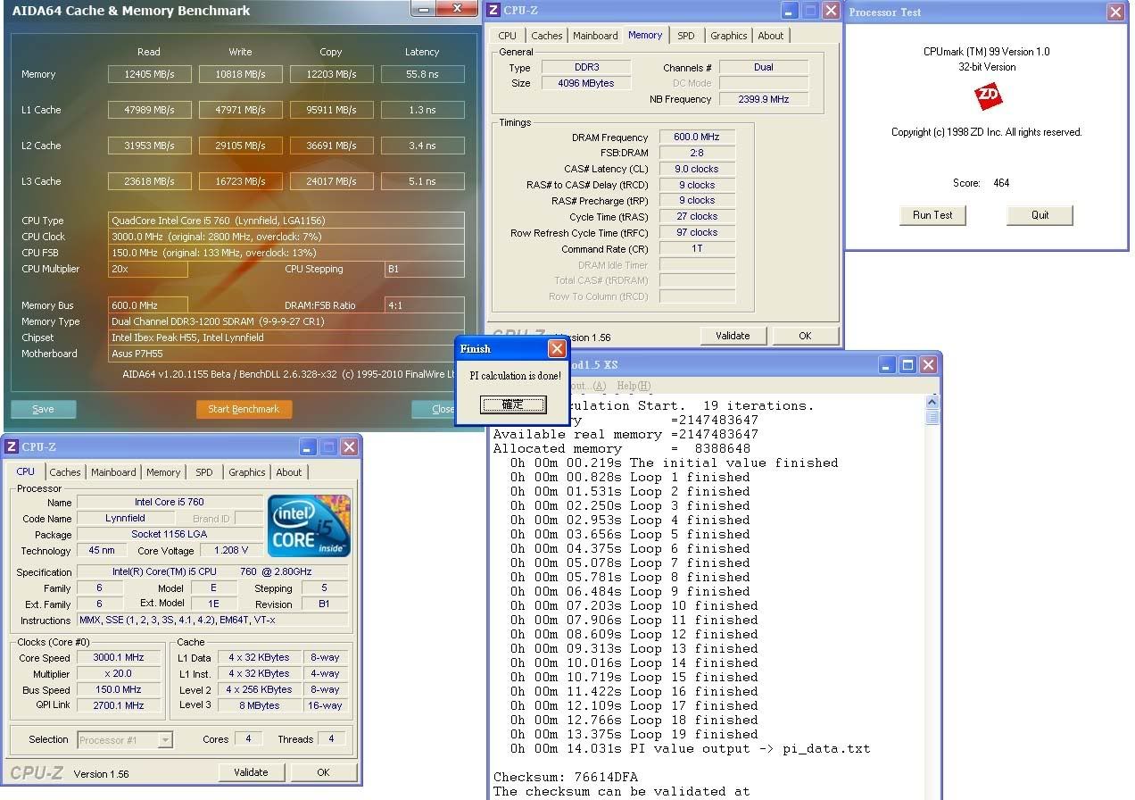Click Motherboard Asus P7H55 field

tap(286, 354)
